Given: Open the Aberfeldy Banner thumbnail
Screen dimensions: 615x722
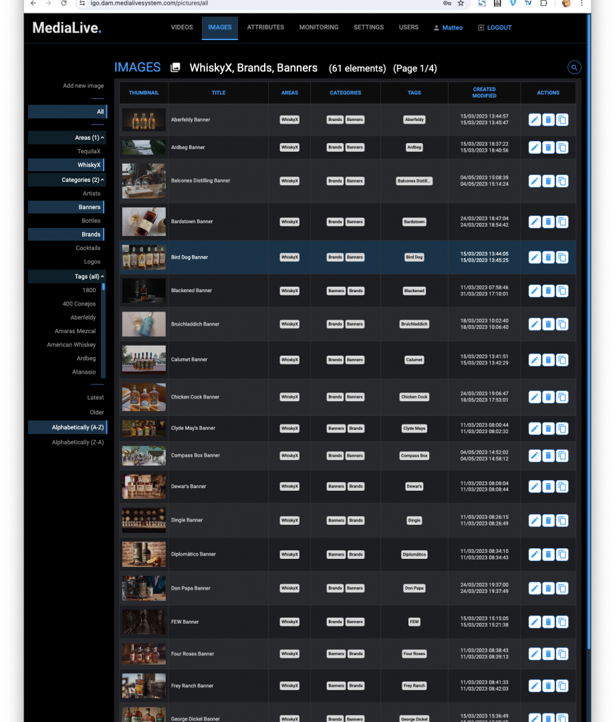Looking at the screenshot, I should (x=144, y=120).
